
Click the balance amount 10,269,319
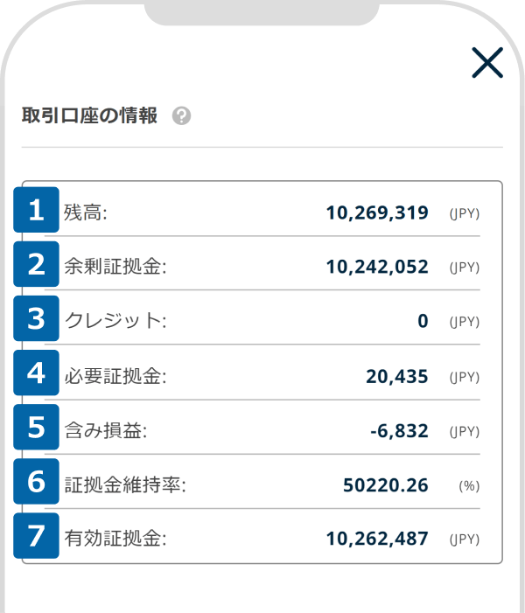coord(376,212)
